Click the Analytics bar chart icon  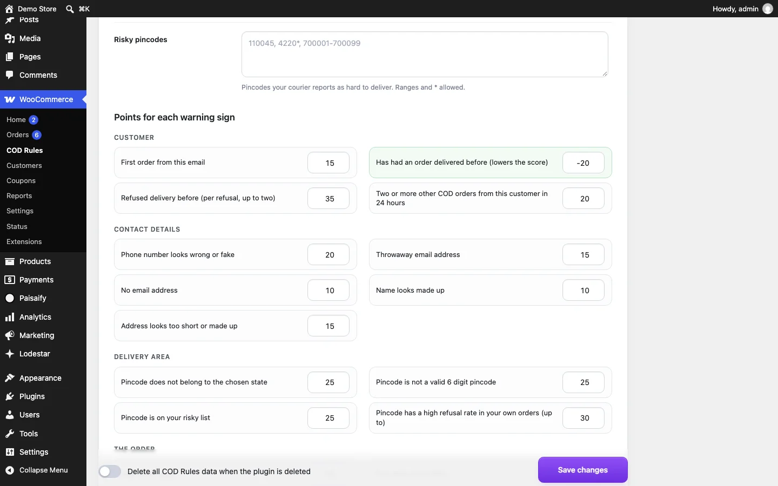click(x=10, y=317)
